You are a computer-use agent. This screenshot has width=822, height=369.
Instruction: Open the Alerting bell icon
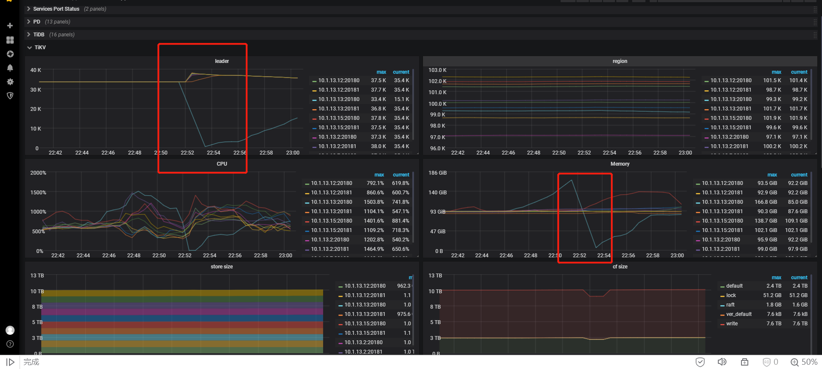point(10,68)
